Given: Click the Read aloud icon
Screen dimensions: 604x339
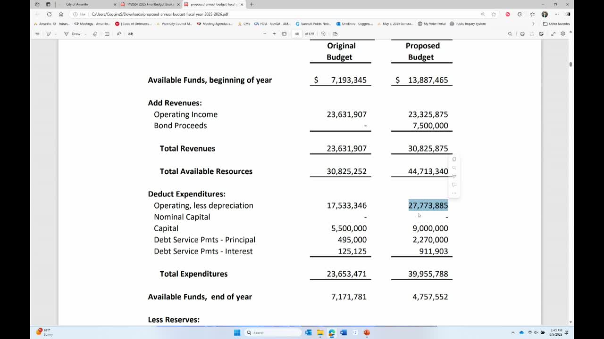Looking at the screenshot, I should pyautogui.click(x=119, y=34).
